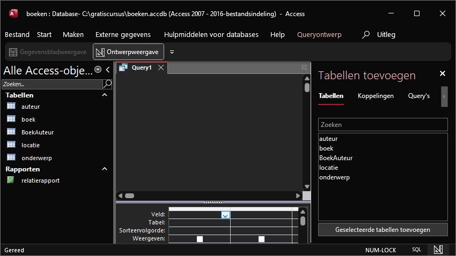
Task: Click the Query1 document tab
Action: point(142,67)
